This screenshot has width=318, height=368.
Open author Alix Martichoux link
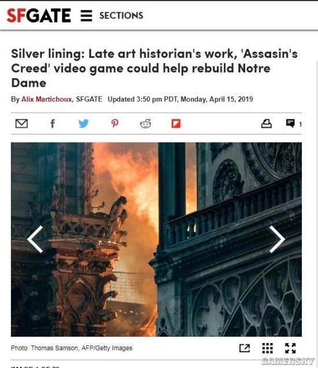click(x=47, y=99)
